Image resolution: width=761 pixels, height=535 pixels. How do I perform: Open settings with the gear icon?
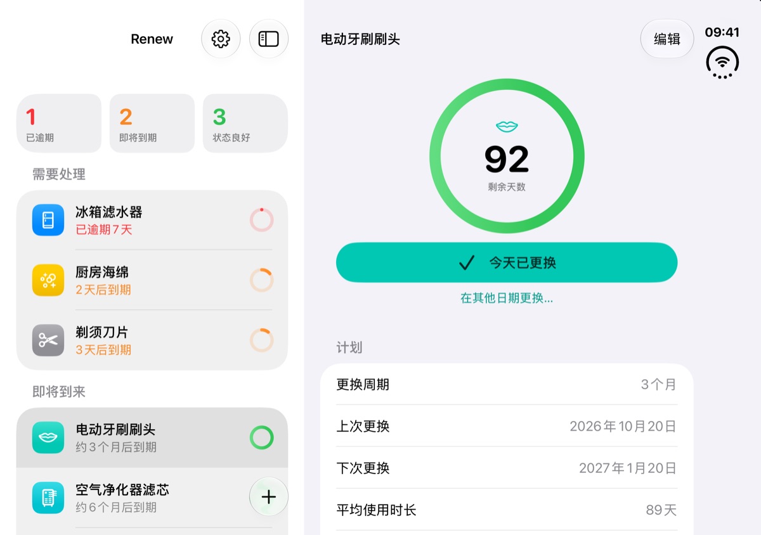pos(221,39)
